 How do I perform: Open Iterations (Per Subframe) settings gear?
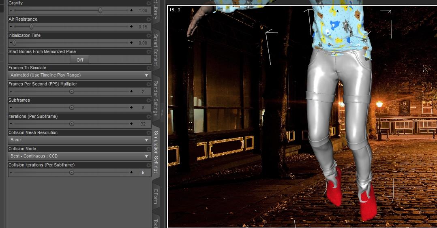click(x=148, y=116)
